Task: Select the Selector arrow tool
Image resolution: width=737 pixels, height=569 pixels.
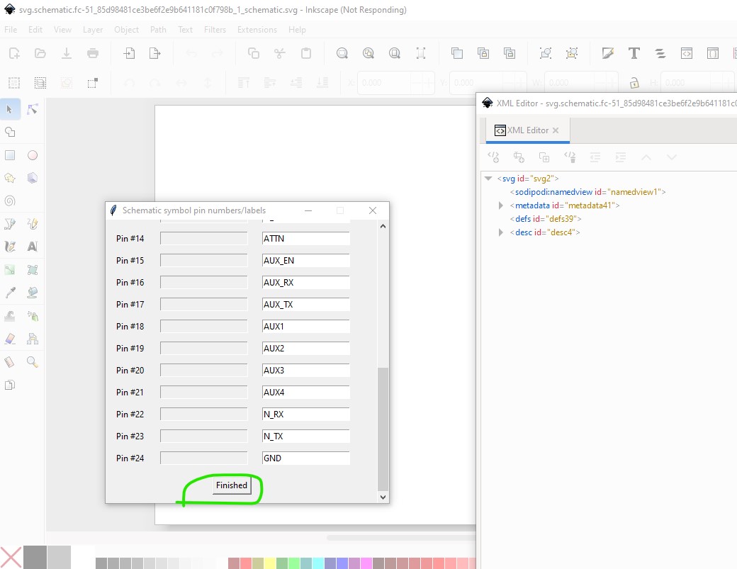Action: (10, 109)
